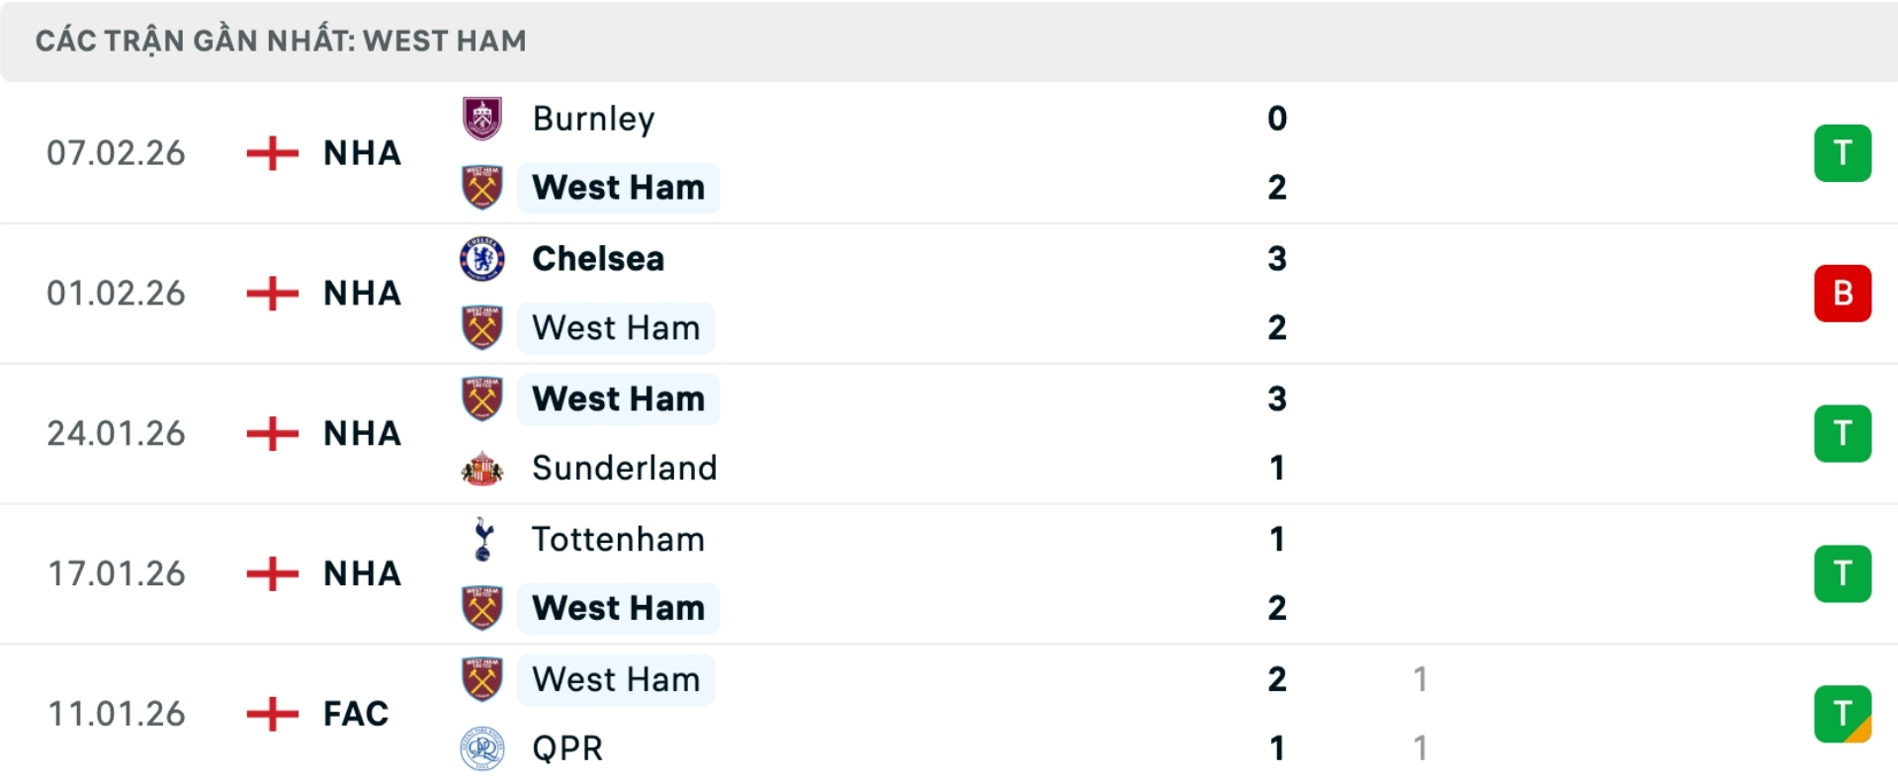Click the Tottenham club crest
Screen dimensions: 1898x783
[x=481, y=540]
